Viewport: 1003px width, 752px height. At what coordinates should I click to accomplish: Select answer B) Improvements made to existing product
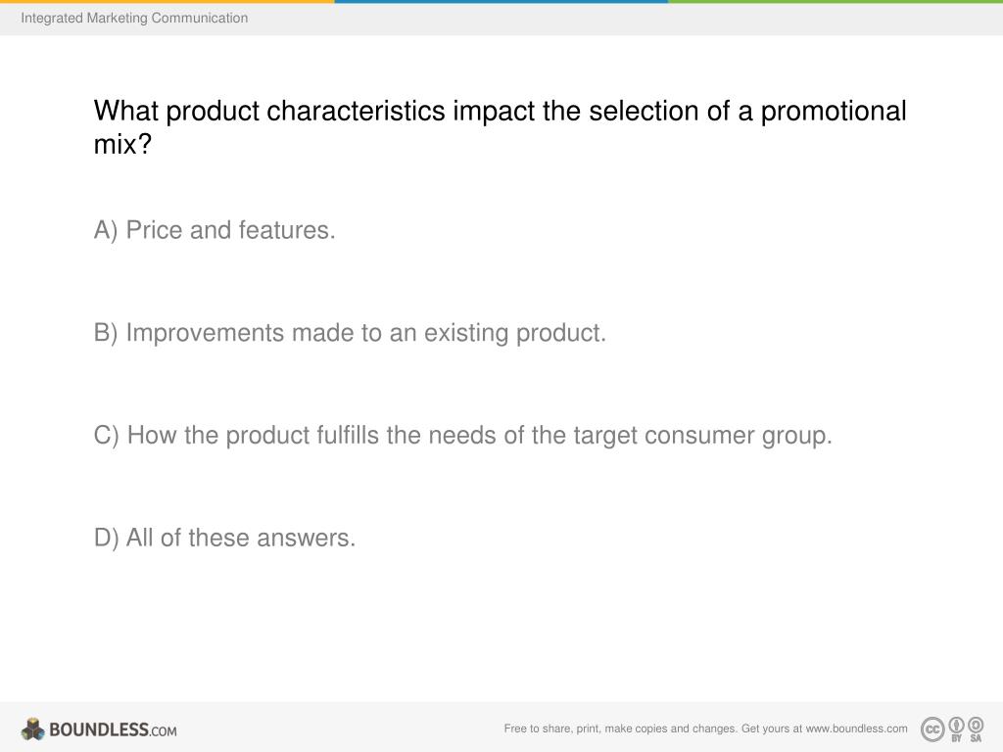click(350, 333)
